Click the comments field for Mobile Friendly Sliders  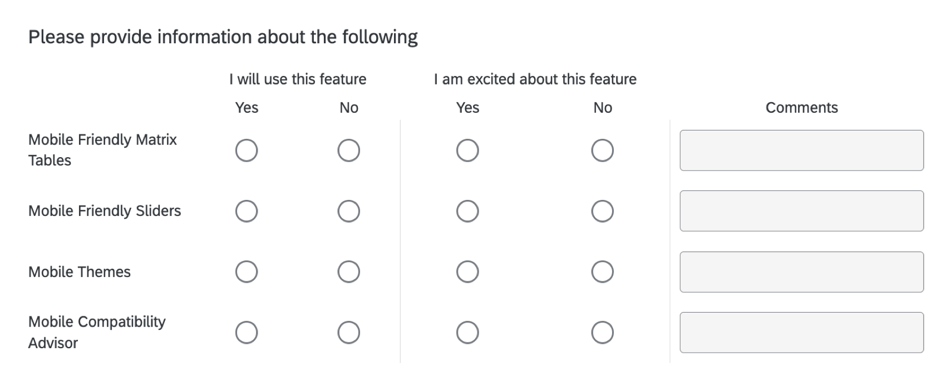(801, 211)
